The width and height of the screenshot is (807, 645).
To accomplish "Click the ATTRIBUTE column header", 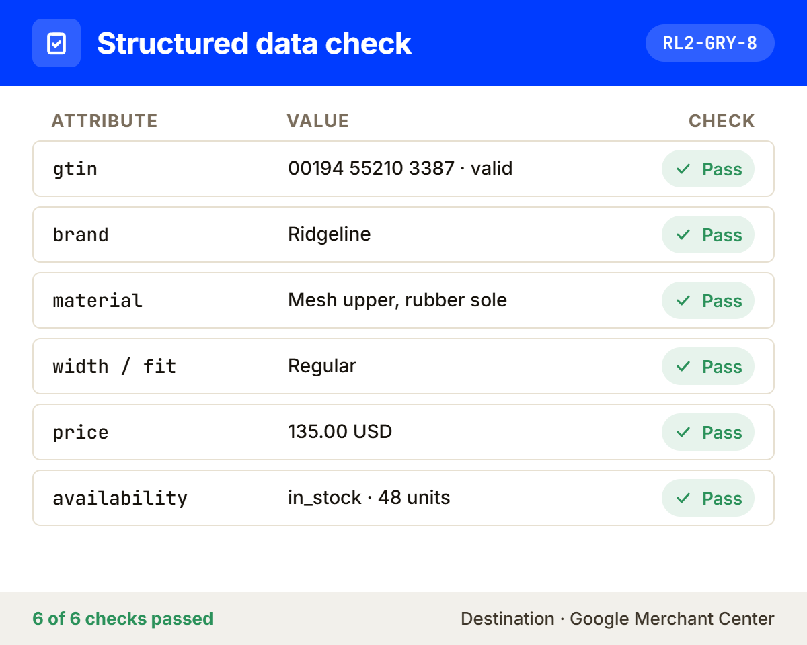I will click(x=105, y=121).
